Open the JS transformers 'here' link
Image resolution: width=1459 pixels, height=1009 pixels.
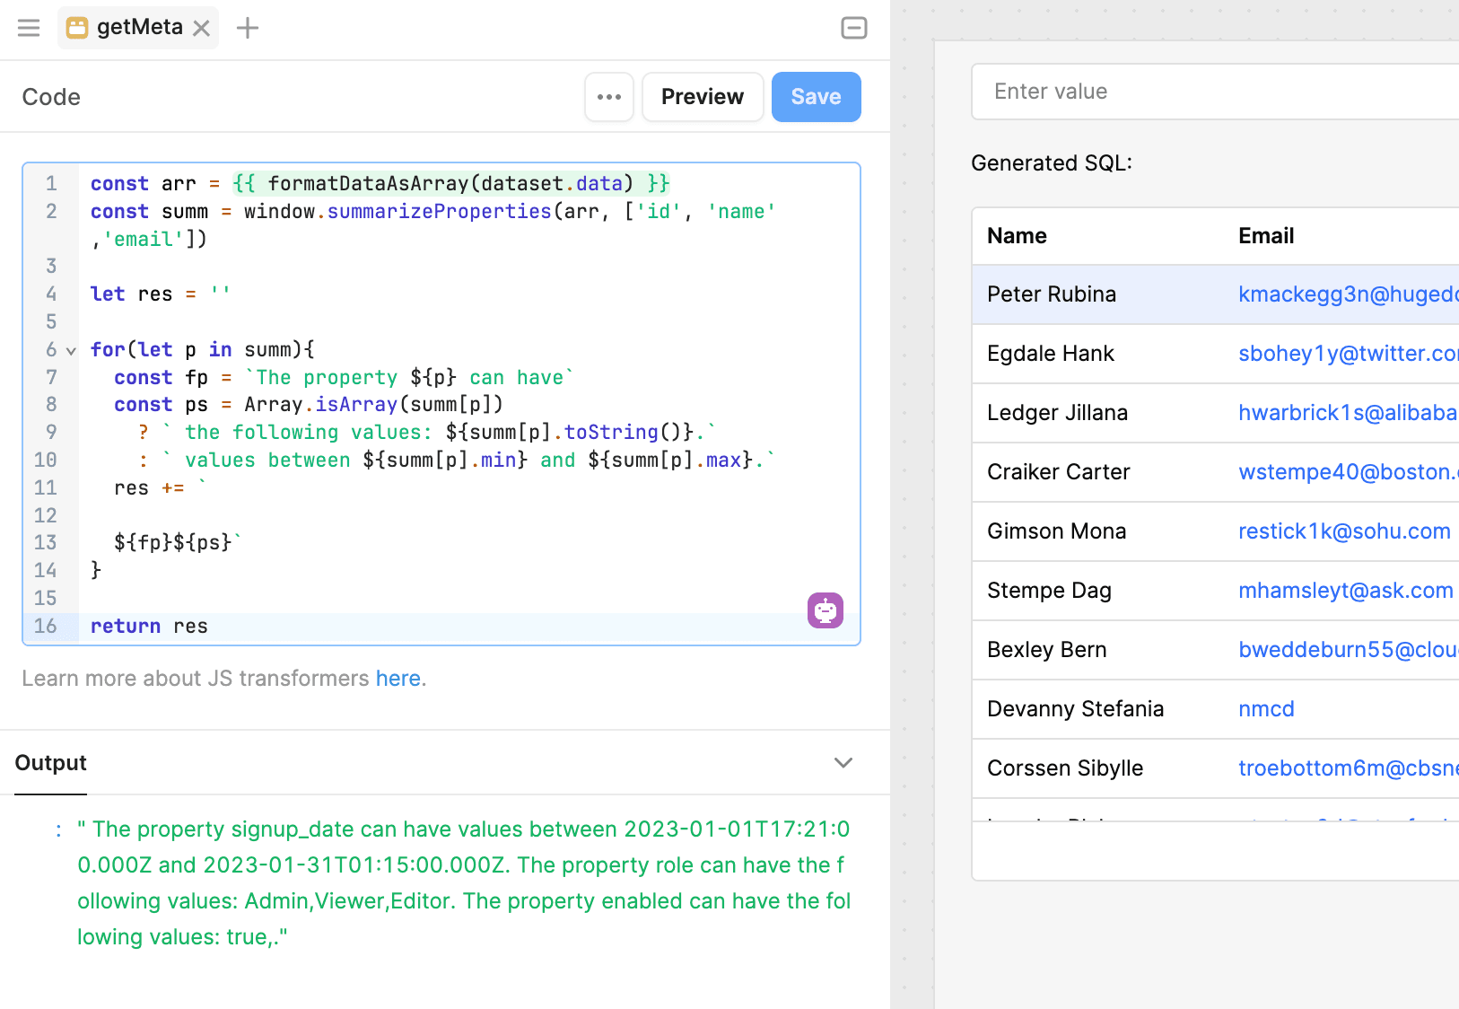click(398, 679)
